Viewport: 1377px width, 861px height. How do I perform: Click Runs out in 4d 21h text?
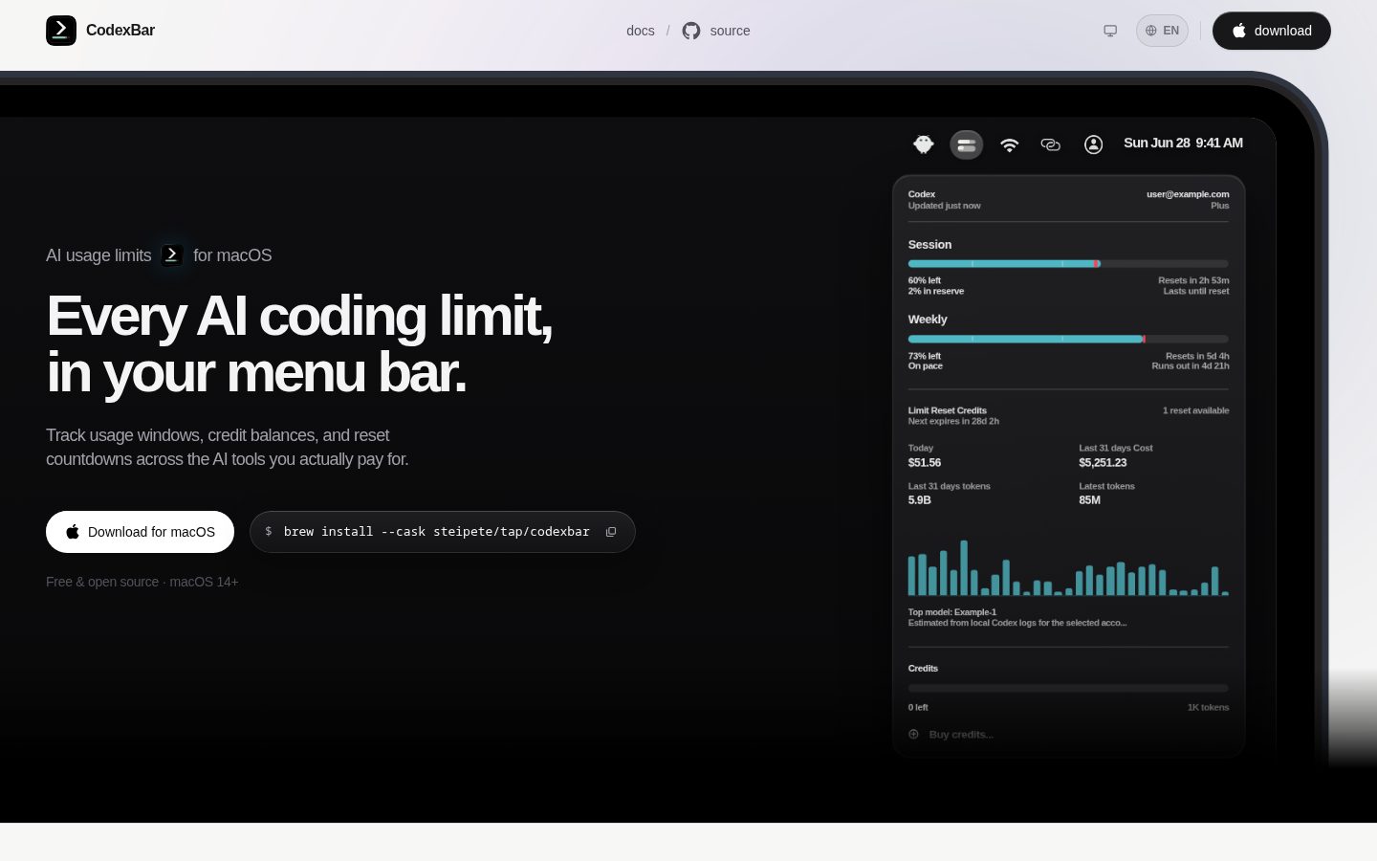[1191, 366]
